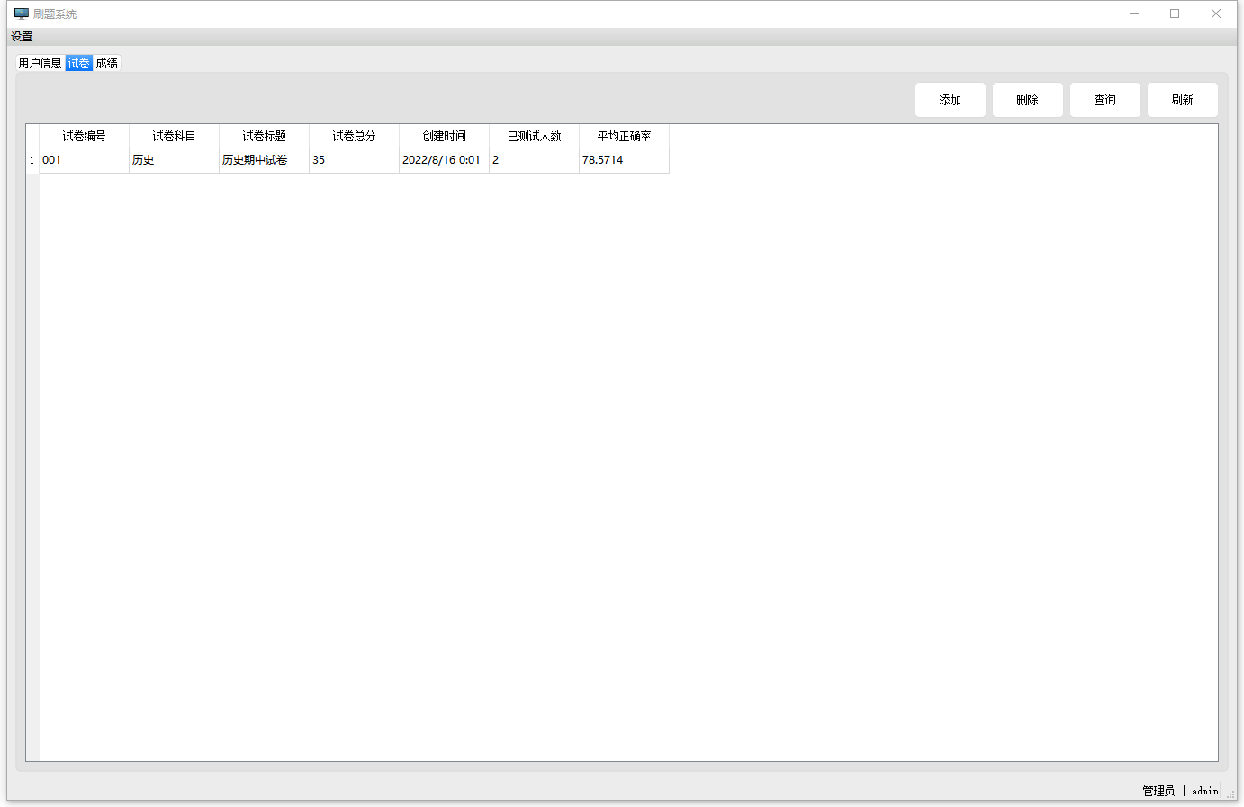1244x807 pixels.
Task: Click the 刷题系统 app icon in title bar
Action: point(22,13)
